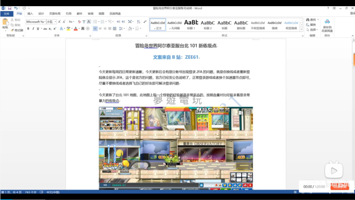Switch to the Page Layout (页面布局) tab
Screen dimensions: 355x200
pyautogui.click(x=55, y=14)
